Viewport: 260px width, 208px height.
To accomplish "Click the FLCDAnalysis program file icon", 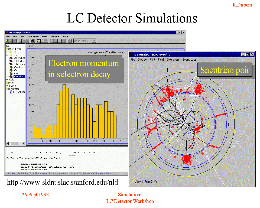I will pos(11,92).
